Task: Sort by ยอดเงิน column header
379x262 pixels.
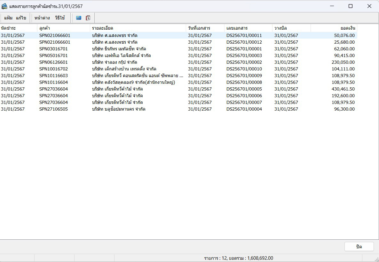Action: coord(334,28)
